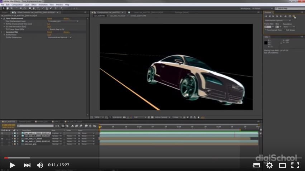The image size is (305, 171).
Task: Toggle From Current Time checkbox
Action: [265, 30]
